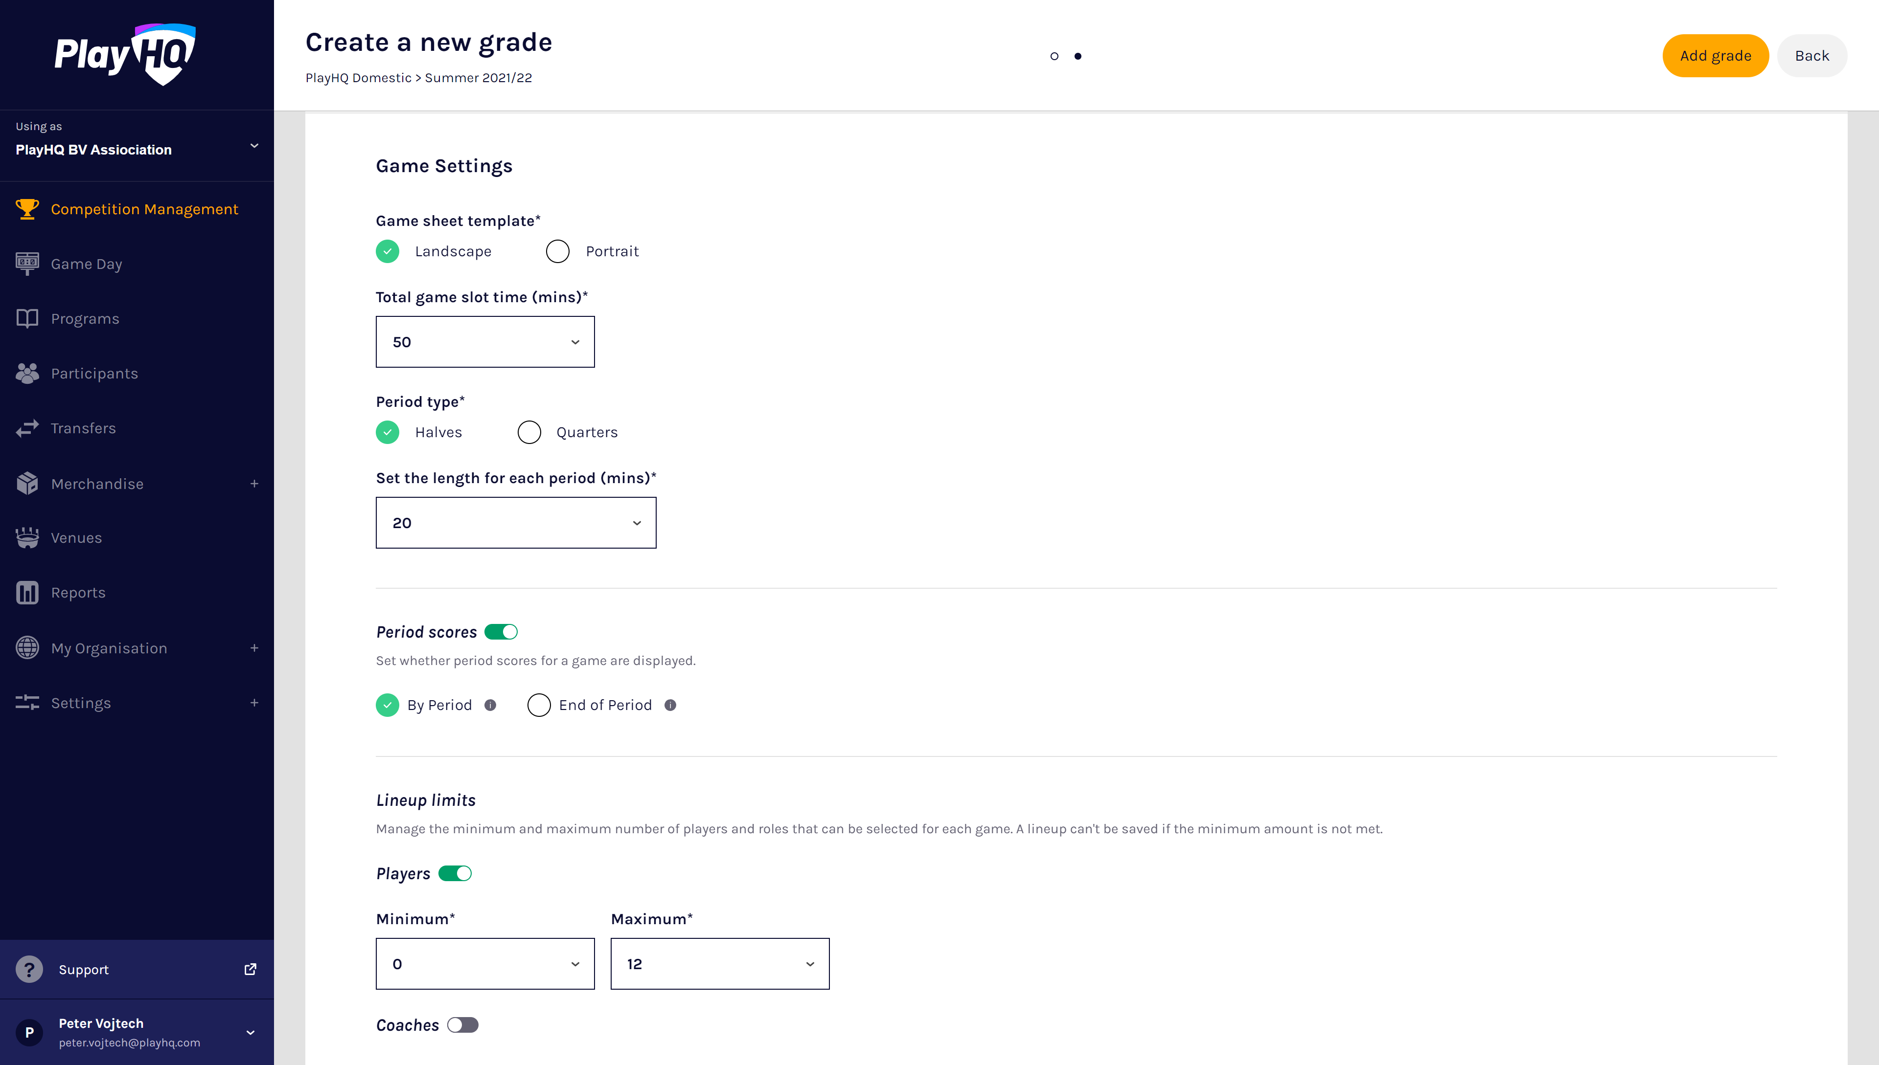Image resolution: width=1879 pixels, height=1065 pixels.
Task: Select Landscape game sheet template
Action: click(x=387, y=252)
